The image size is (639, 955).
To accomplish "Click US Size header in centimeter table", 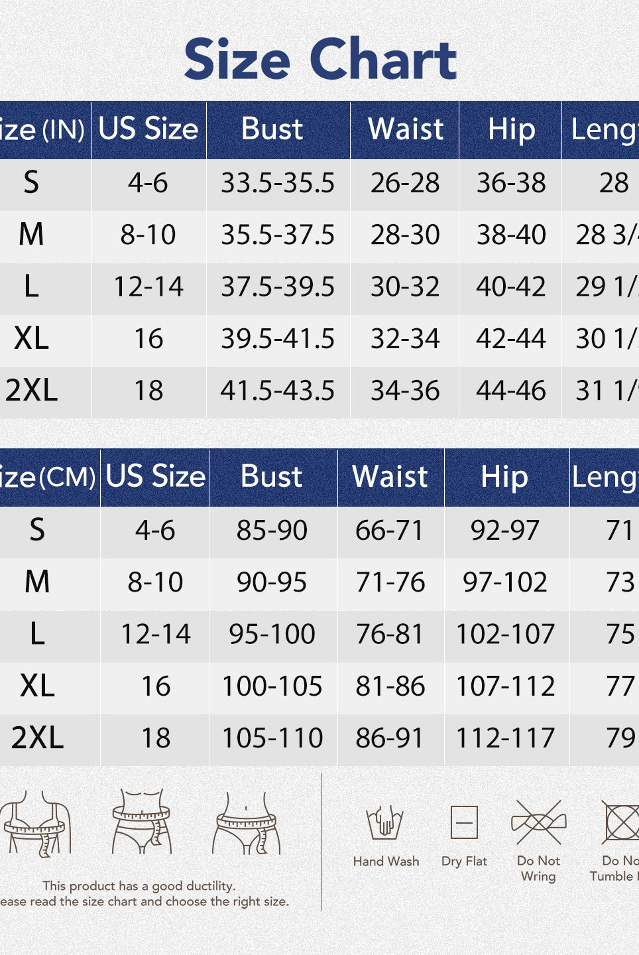I will tap(156, 477).
